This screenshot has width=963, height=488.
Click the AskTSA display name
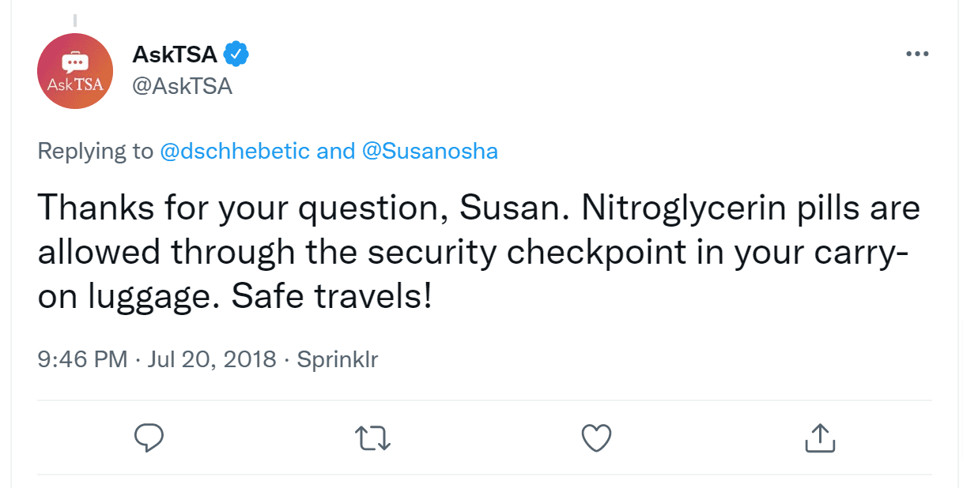[175, 54]
